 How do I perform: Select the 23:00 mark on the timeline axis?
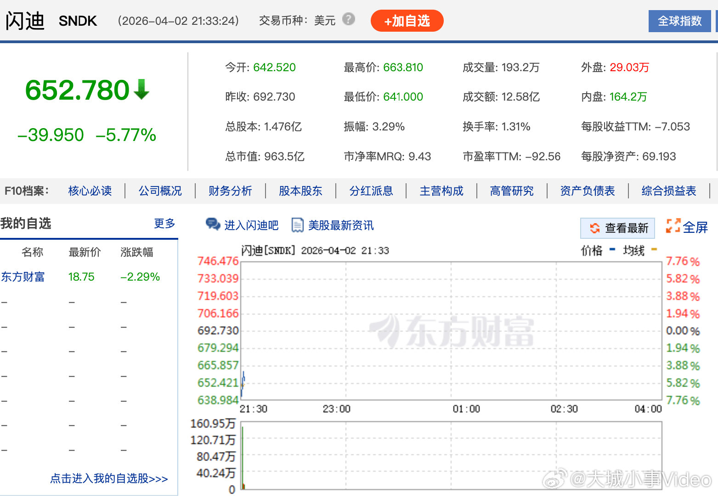pyautogui.click(x=337, y=409)
